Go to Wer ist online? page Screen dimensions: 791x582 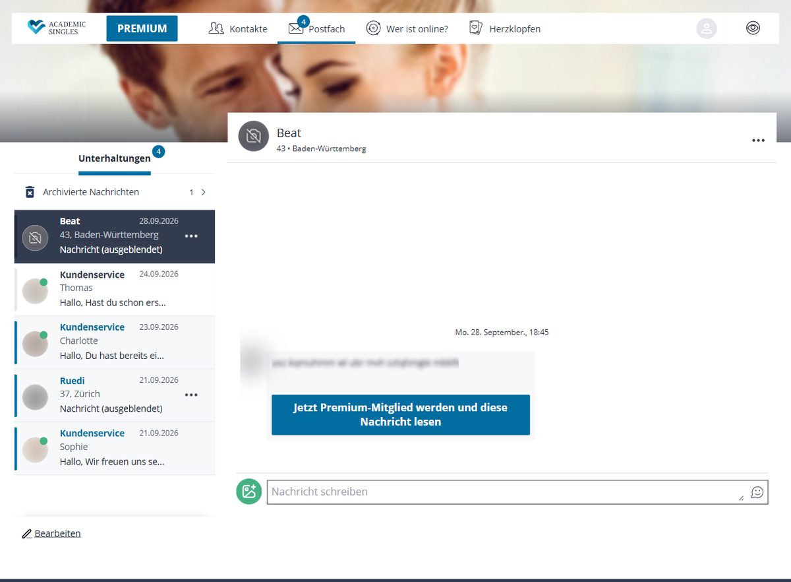pos(407,28)
